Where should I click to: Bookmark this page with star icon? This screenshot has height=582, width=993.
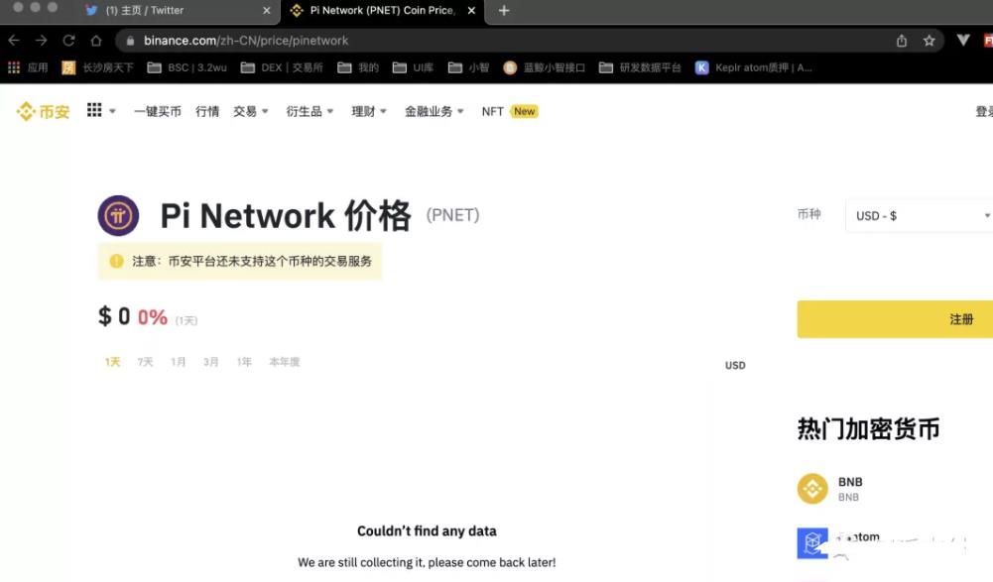930,41
